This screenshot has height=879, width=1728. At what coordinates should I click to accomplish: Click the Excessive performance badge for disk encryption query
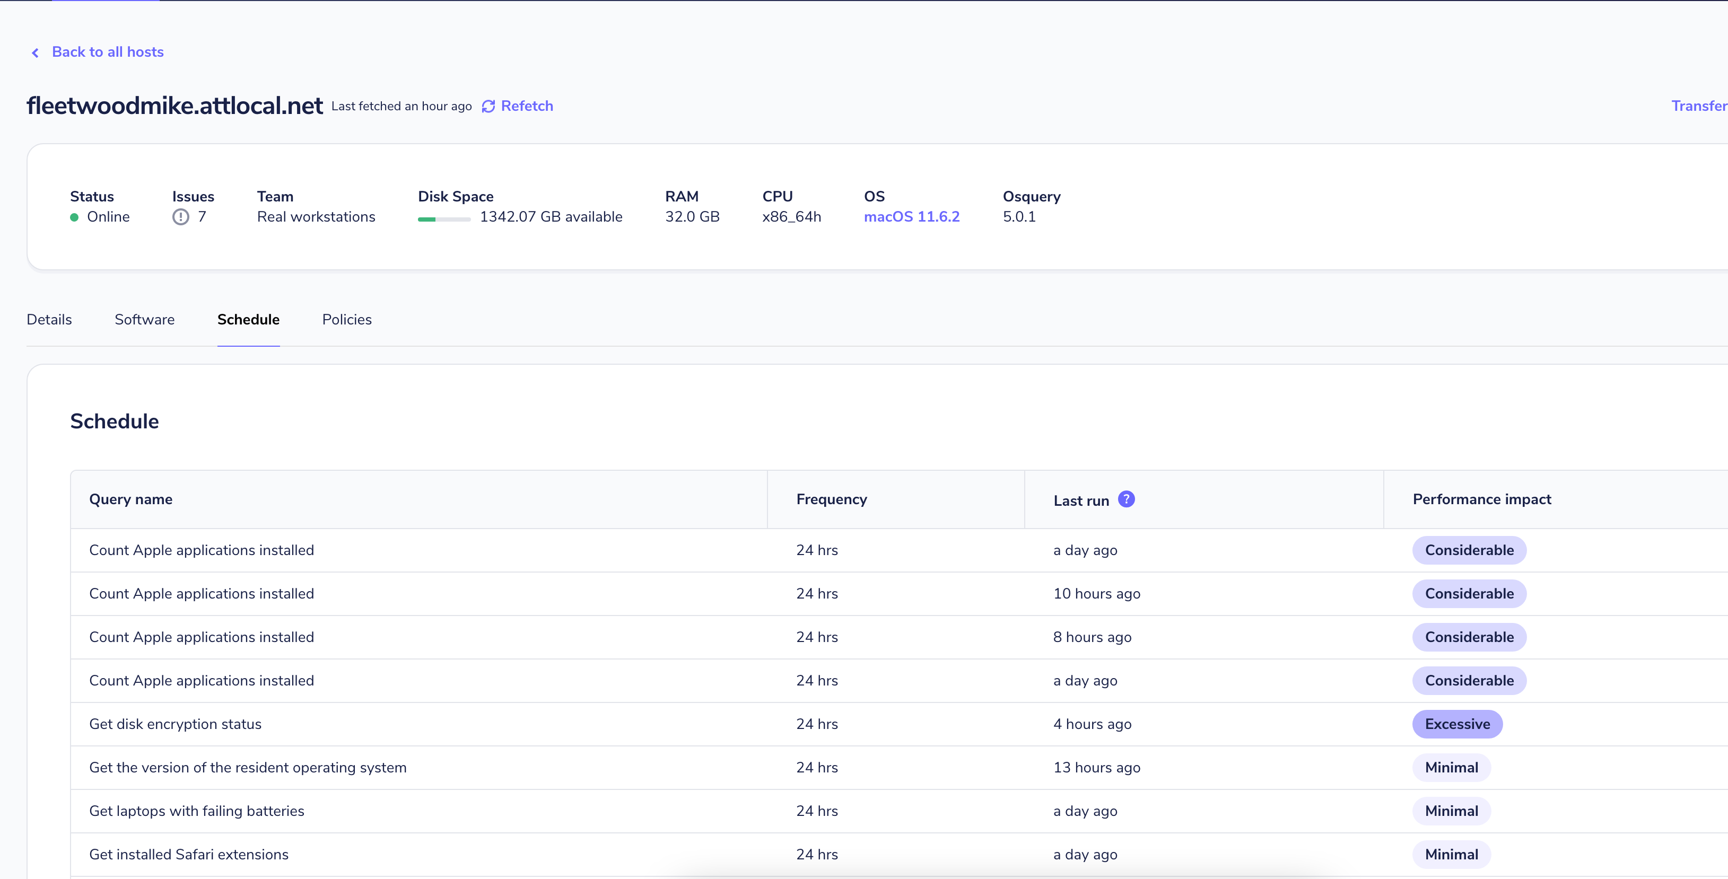coord(1458,724)
